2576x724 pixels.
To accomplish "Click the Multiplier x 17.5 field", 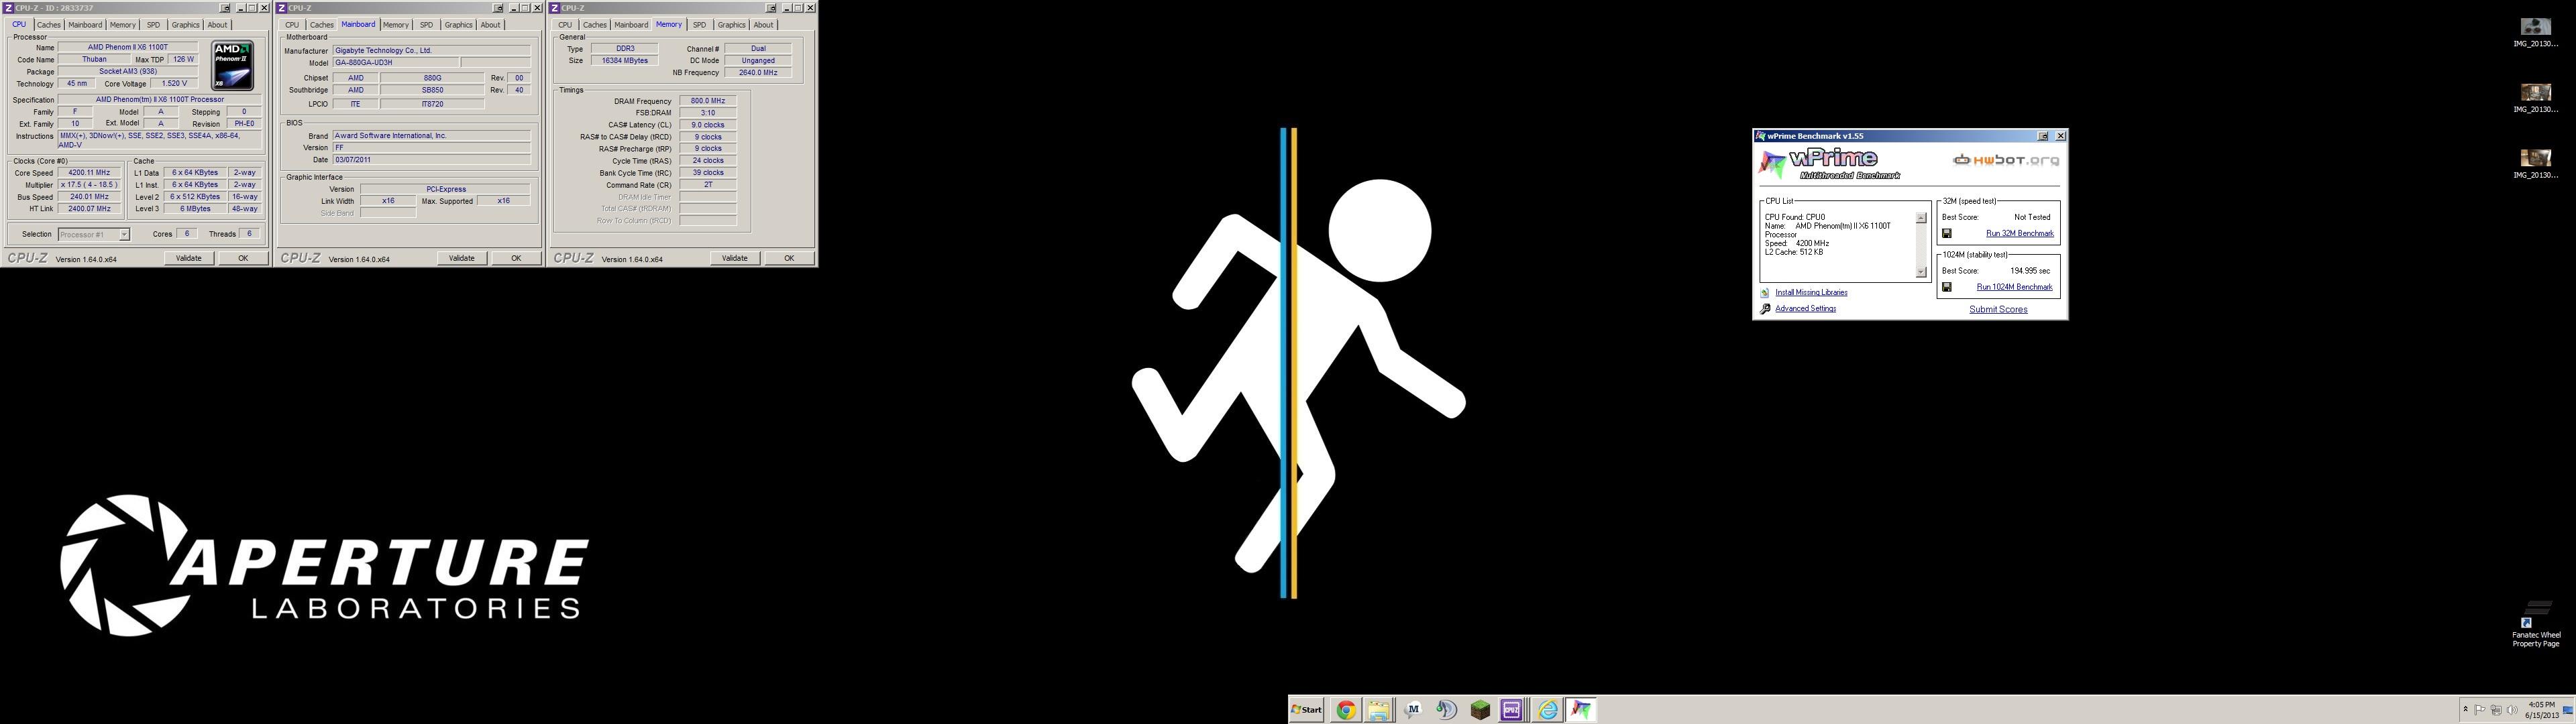I will click(90, 185).
